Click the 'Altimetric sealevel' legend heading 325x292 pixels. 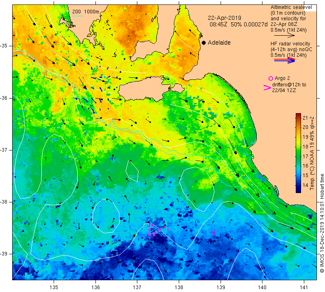point(291,7)
